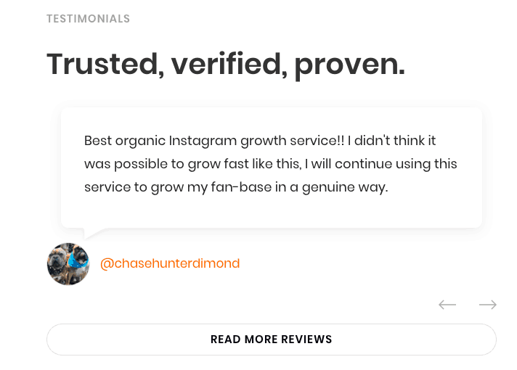
Task: Click the word 'verified,' in the headline
Action: (229, 64)
